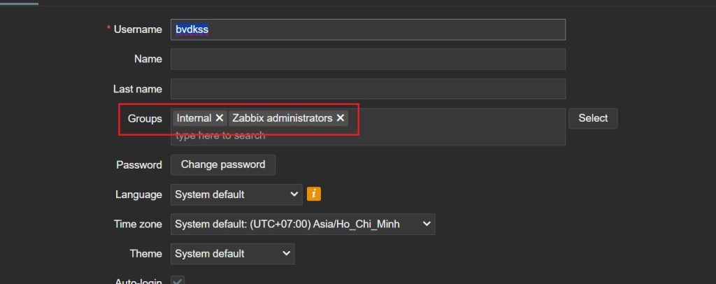This screenshot has height=284, width=716.
Task: Click the Change password button
Action: (223, 165)
